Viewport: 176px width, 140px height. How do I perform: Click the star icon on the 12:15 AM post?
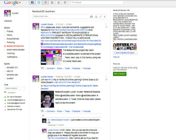coord(106,27)
